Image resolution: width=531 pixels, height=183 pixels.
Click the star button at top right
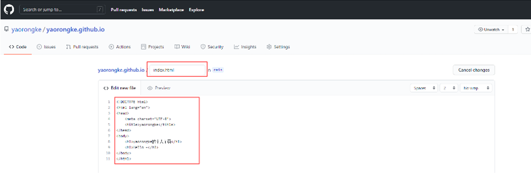tap(527, 30)
